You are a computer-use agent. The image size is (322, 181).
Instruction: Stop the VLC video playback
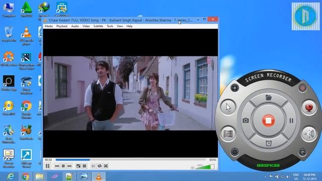[x=63, y=166]
